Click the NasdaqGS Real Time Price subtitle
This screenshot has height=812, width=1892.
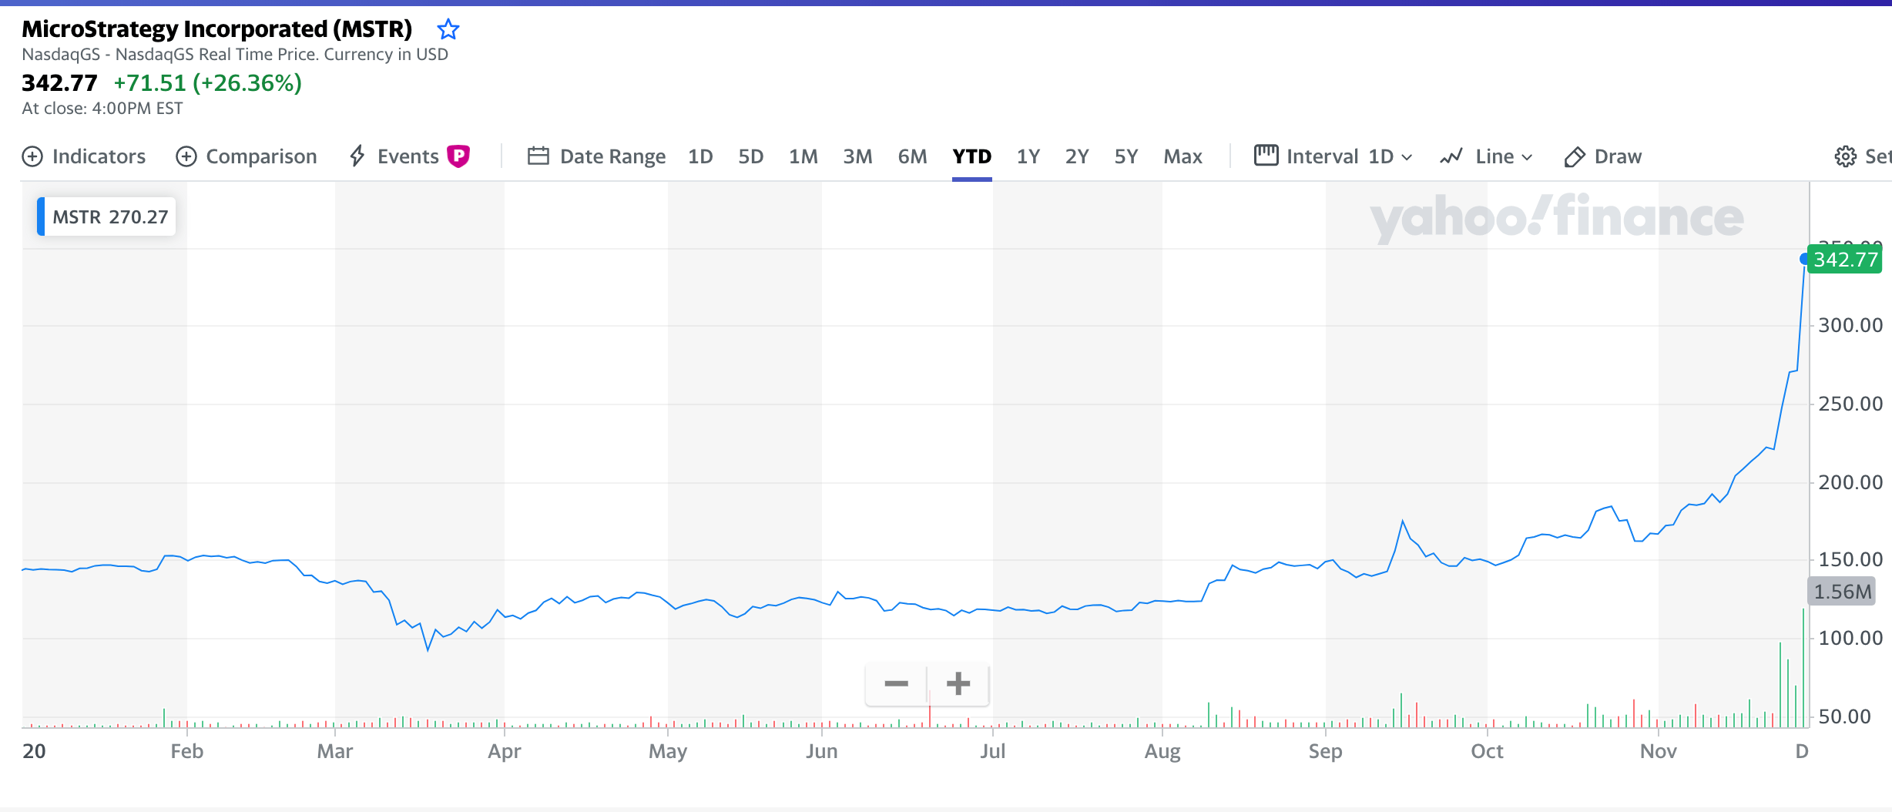[235, 54]
